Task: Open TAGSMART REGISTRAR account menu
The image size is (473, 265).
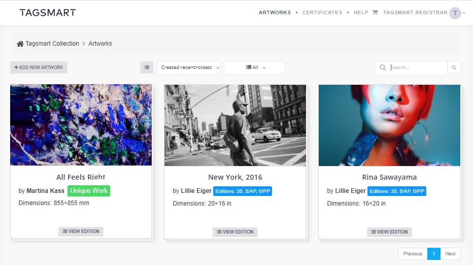Action: 415,12
